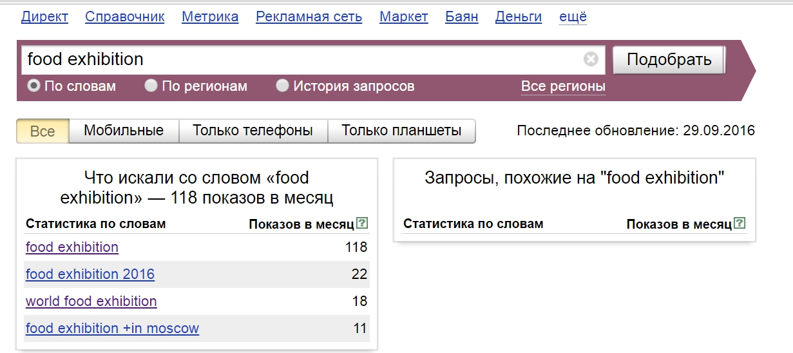
Task: Open the Все регионы region selector
Action: tap(562, 86)
